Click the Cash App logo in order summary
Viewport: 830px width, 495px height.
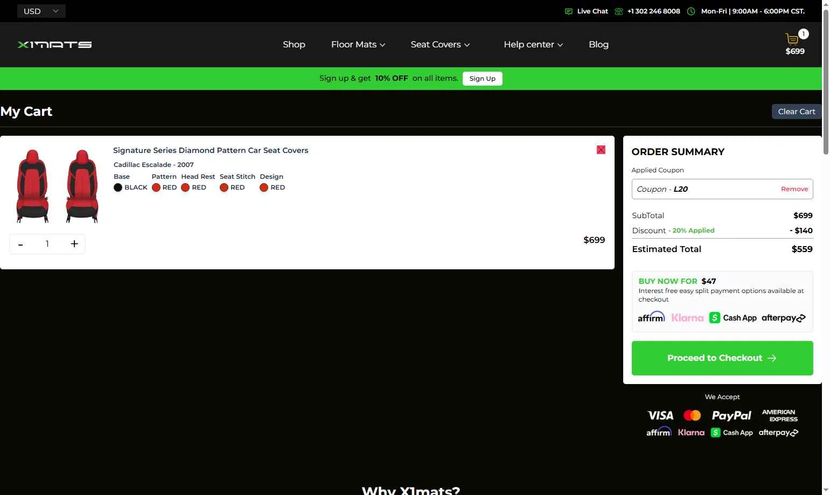click(733, 318)
